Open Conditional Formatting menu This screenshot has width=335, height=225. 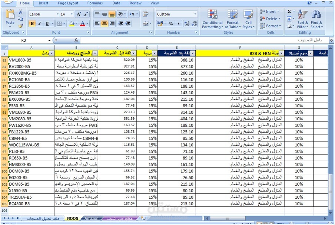point(212,19)
